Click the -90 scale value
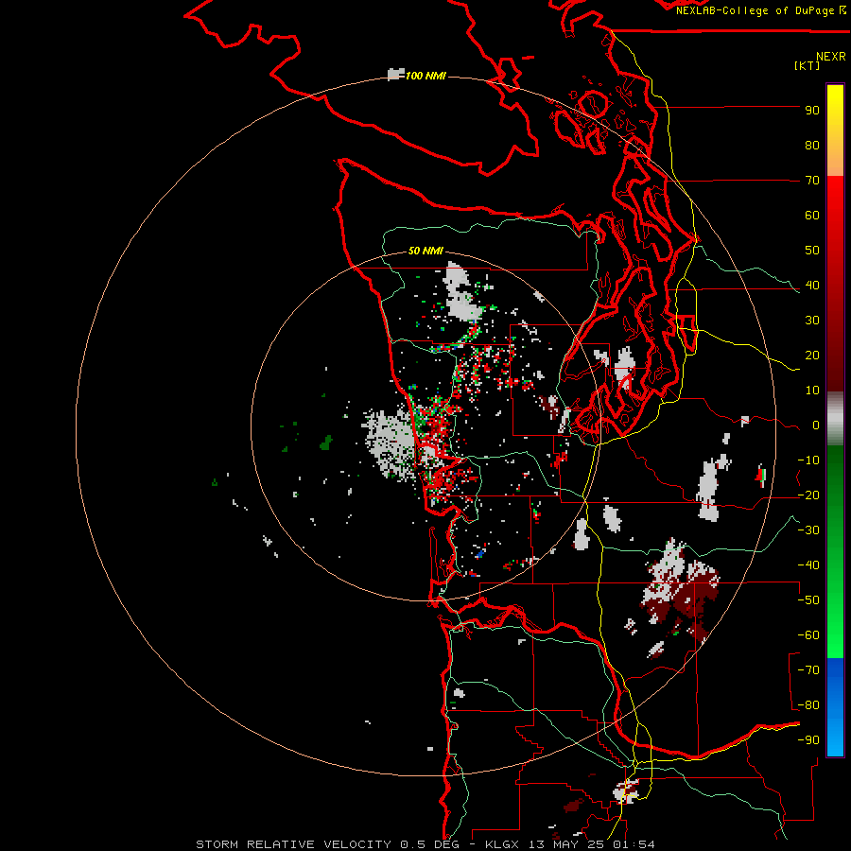851x851 pixels. tap(808, 740)
